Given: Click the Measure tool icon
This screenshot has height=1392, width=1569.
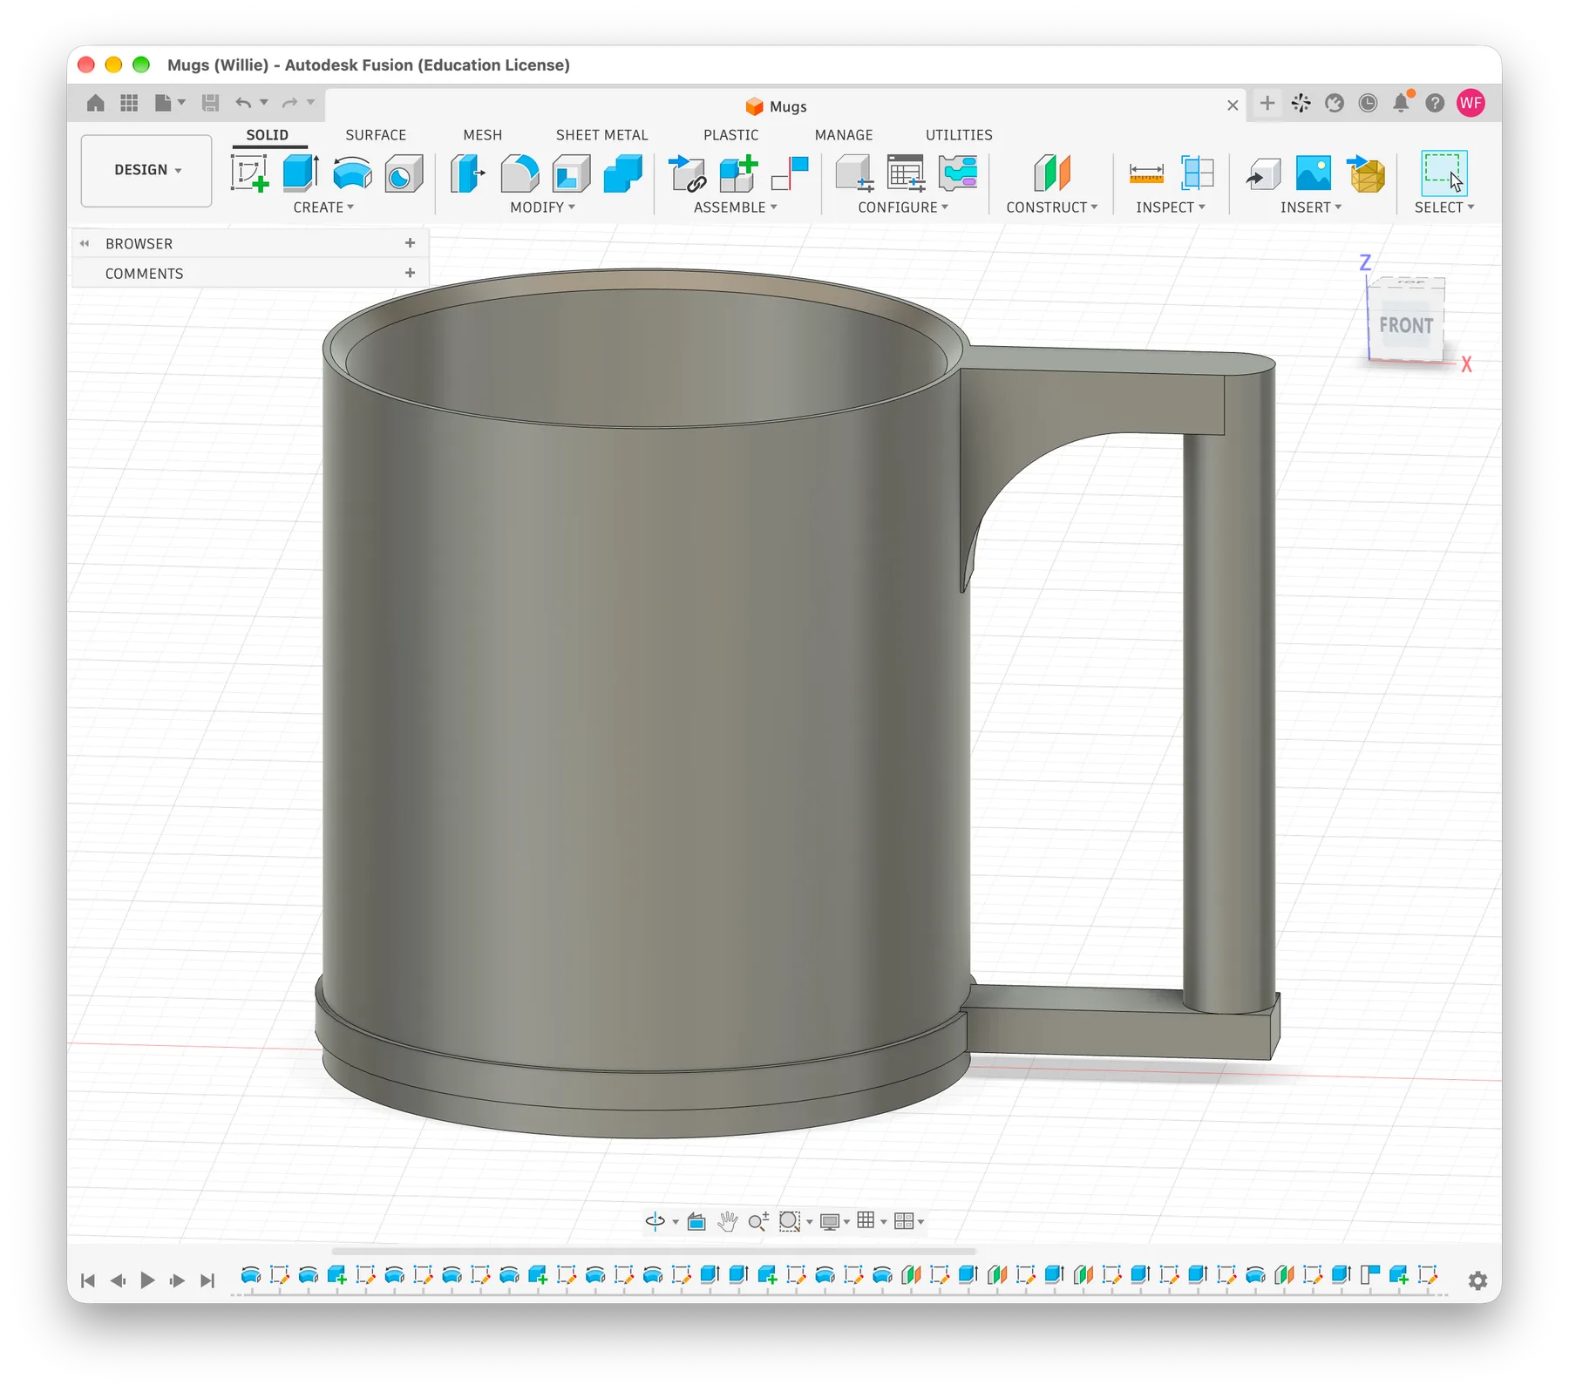Looking at the screenshot, I should click(x=1146, y=173).
